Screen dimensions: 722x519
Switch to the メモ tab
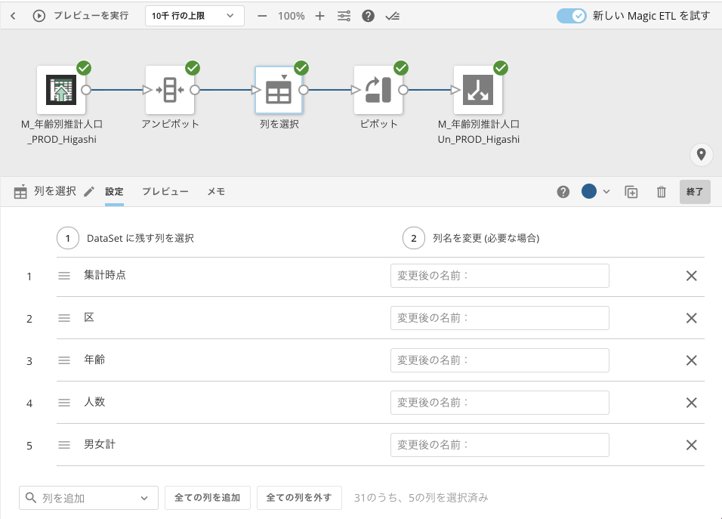(x=216, y=192)
